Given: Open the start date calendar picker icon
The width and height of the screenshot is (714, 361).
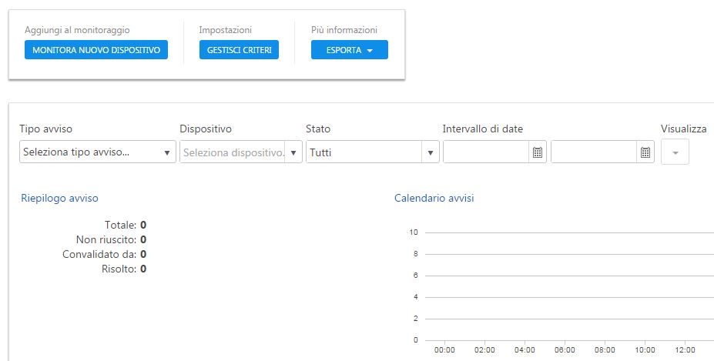Looking at the screenshot, I should [538, 152].
